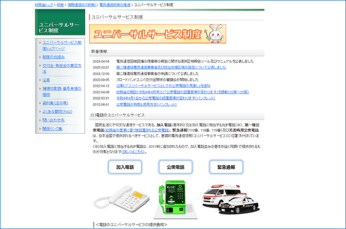346x229 pixels.
Task: Open the 2022.04.08 総務省広報誌 news link
Action: pyautogui.click(x=182, y=92)
